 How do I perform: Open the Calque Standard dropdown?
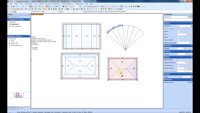192,77
